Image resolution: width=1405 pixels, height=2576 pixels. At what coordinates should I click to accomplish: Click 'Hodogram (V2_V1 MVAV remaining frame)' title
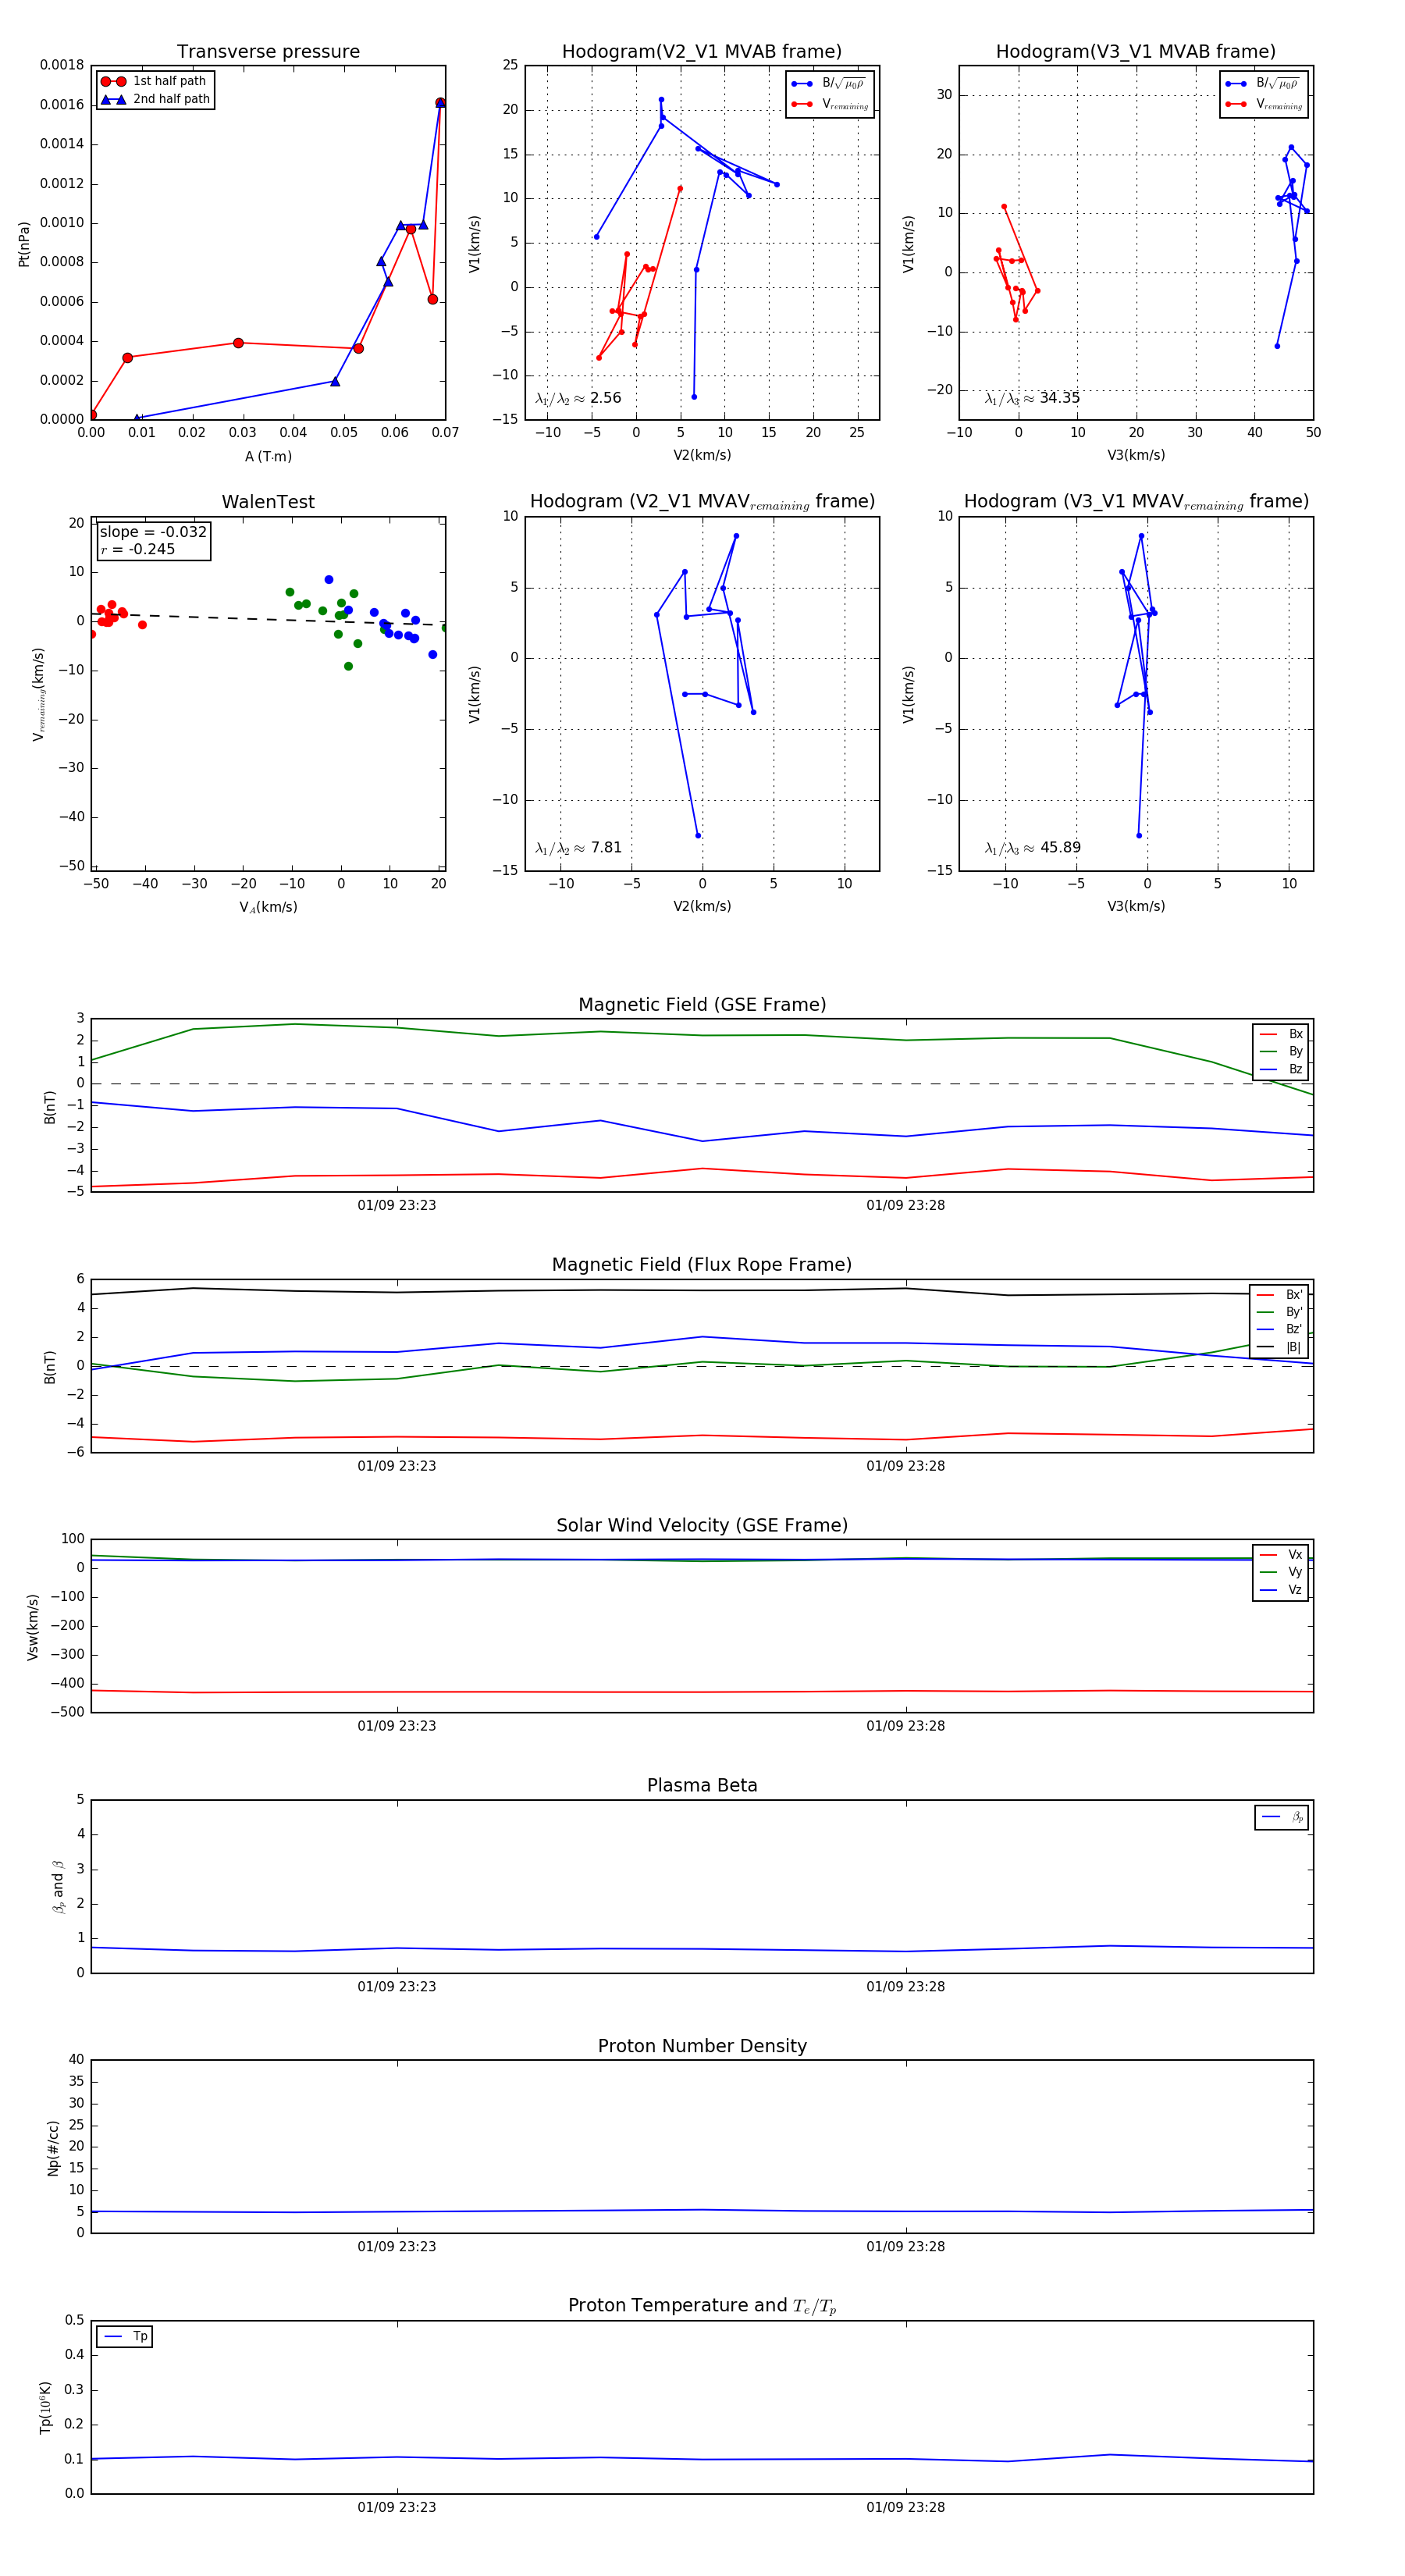pos(702,502)
